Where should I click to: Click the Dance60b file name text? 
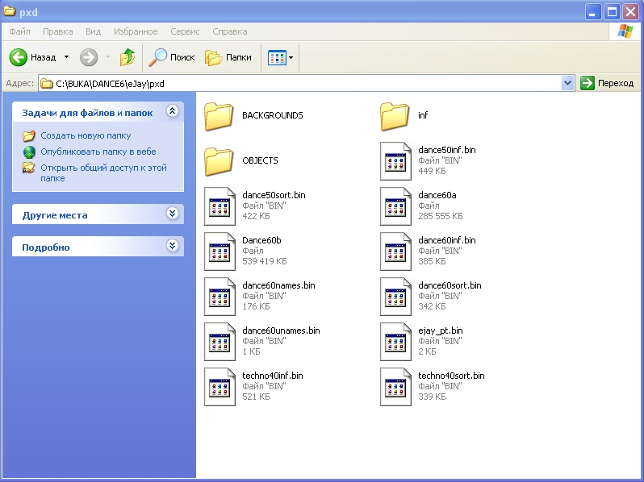pyautogui.click(x=261, y=240)
